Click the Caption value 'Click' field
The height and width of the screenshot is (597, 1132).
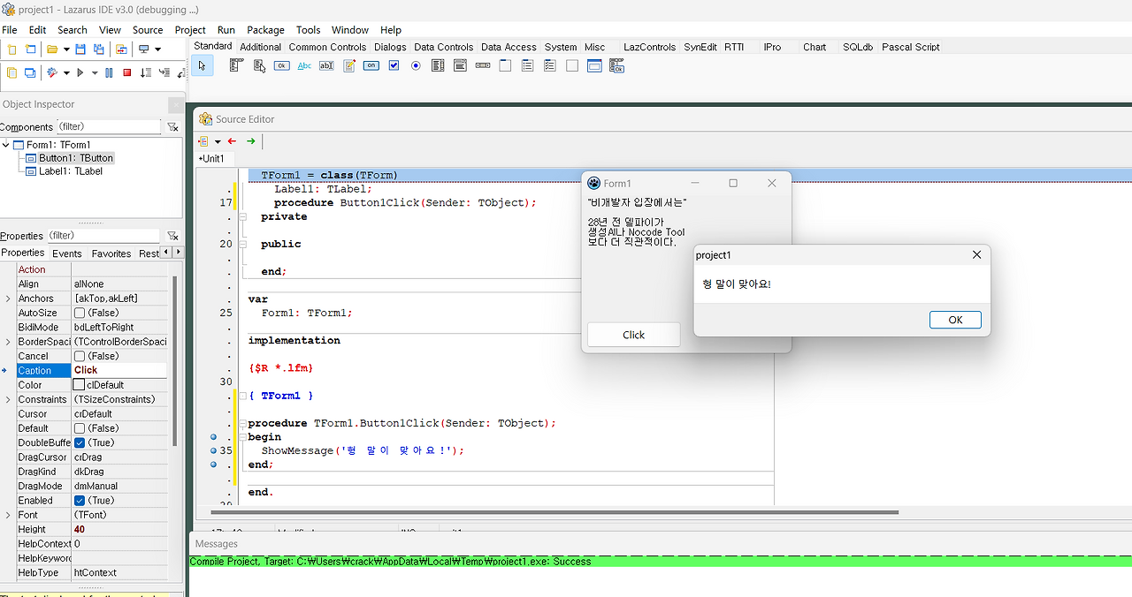[119, 370]
